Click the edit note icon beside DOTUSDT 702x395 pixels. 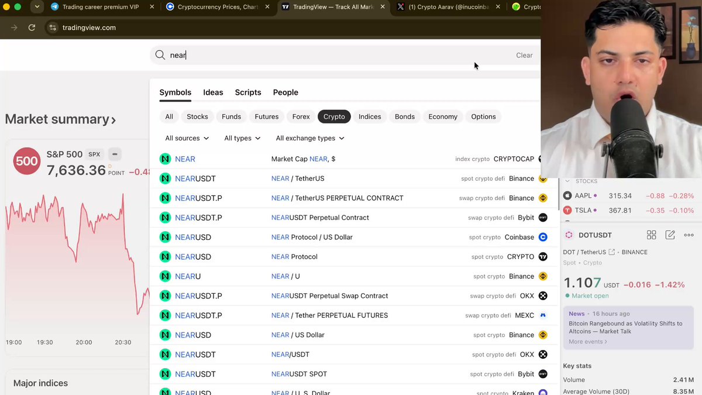coord(670,235)
